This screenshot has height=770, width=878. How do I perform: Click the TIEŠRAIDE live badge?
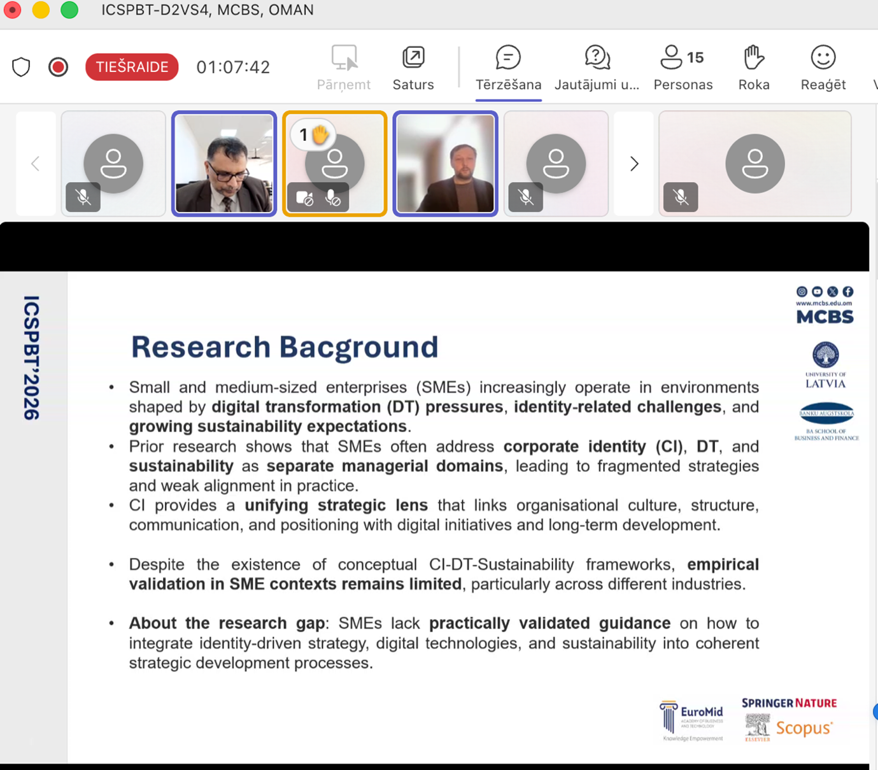132,67
